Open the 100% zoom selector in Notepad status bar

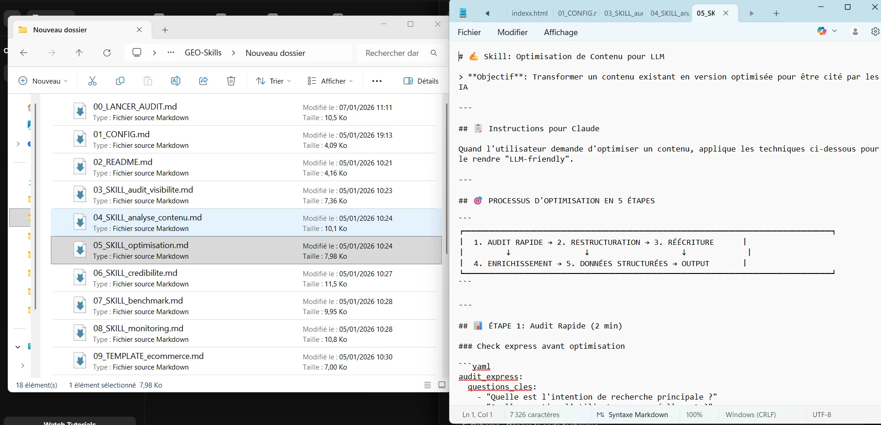point(694,414)
